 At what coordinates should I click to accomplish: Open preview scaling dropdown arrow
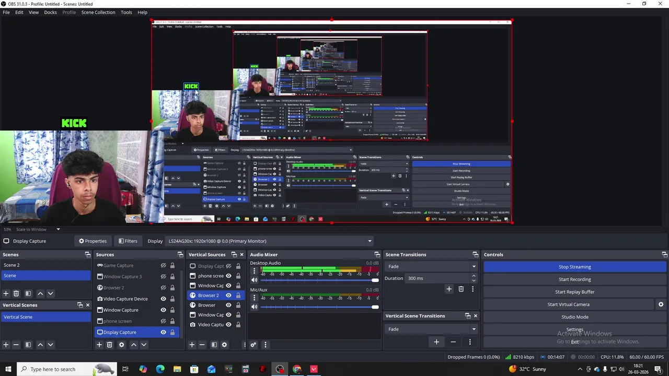tap(58, 229)
